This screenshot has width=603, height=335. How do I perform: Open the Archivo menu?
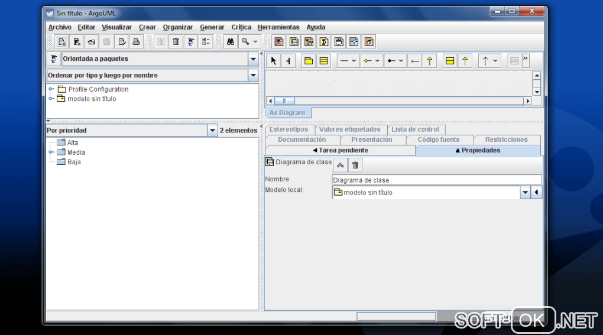pyautogui.click(x=60, y=27)
